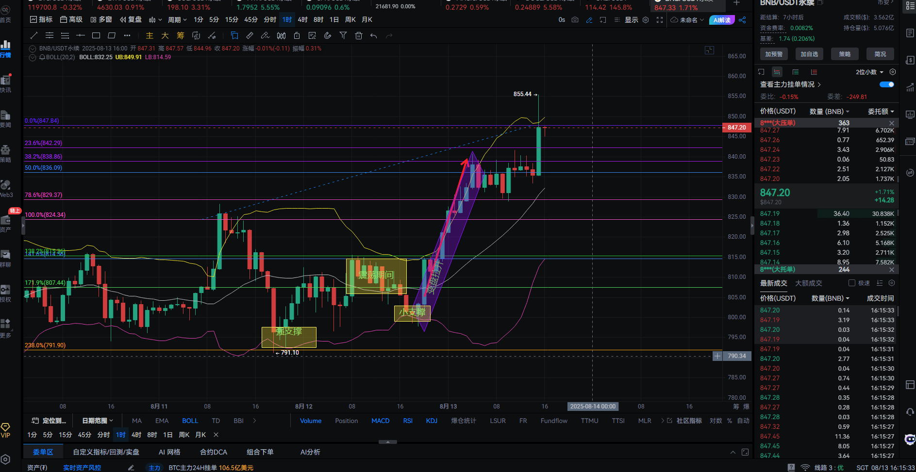Image resolution: width=916 pixels, height=472 pixels.
Task: Collapse the BNB/USDT永续 candle info legend
Action: [33, 49]
